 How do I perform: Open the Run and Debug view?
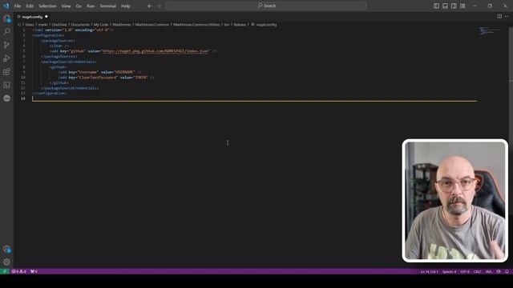pos(6,58)
